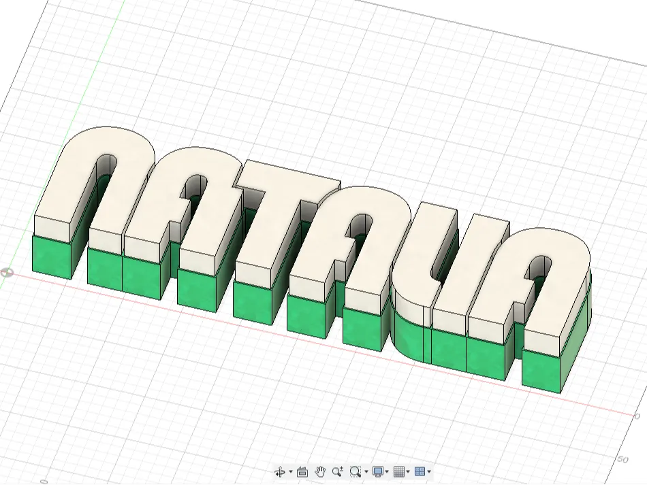Pick the green base under first letter N

pos(52,256)
